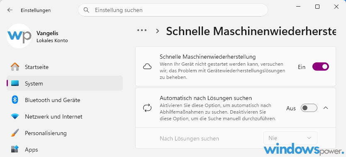The height and width of the screenshot is (157, 346).
Task: Click the Bluetooth icon in sidebar
Action: click(15, 100)
